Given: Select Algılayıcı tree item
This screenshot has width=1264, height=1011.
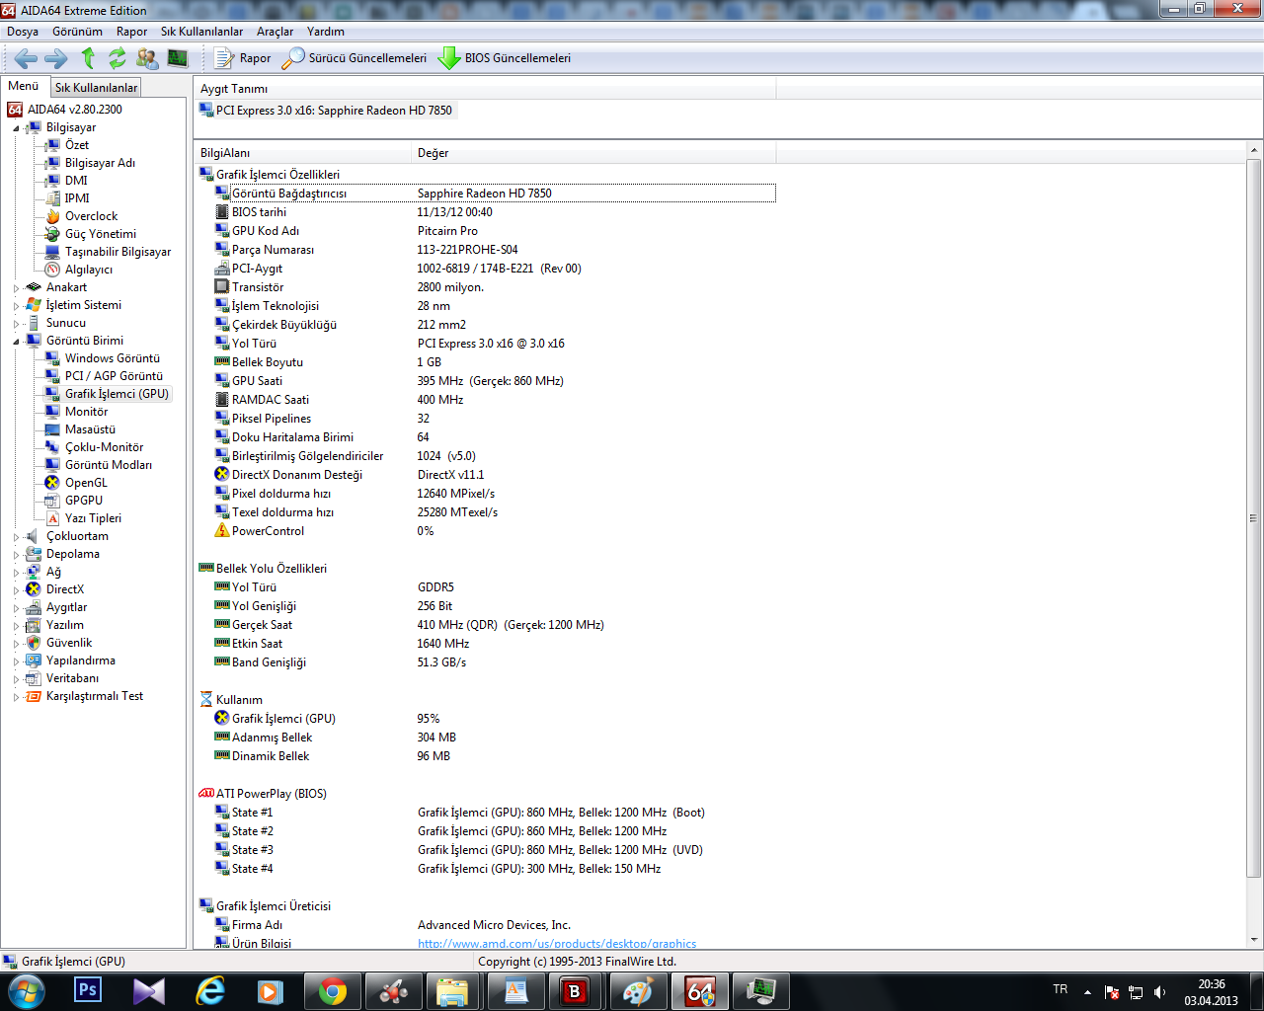Looking at the screenshot, I should click(x=88, y=270).
